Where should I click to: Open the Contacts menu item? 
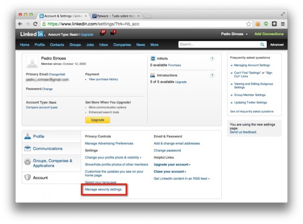coord(57,45)
